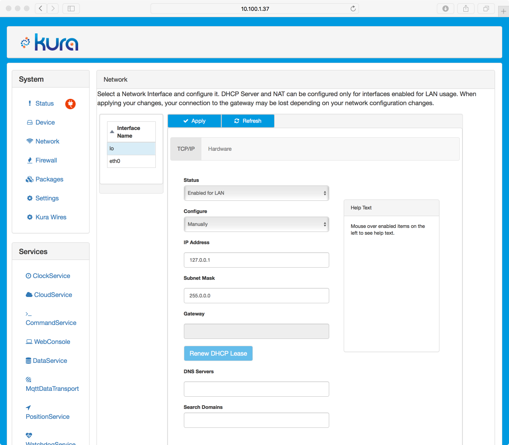The height and width of the screenshot is (445, 509).
Task: Click the Kura logo
Action: pyautogui.click(x=49, y=42)
